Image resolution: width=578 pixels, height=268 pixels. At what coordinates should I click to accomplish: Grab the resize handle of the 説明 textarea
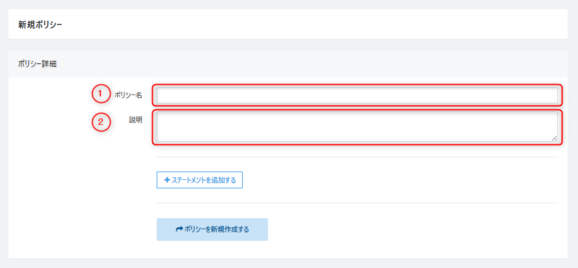pos(554,138)
